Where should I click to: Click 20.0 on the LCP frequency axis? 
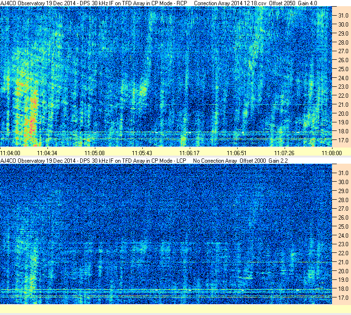[x=343, y=271]
